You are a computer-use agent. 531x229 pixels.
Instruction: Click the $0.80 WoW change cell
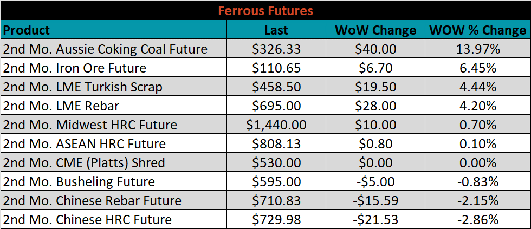(x=375, y=143)
